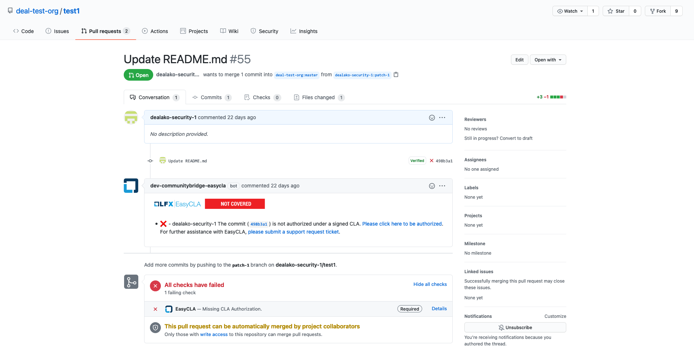
Task: Click the dealako-security-1:patch-1 head branch label
Action: (362, 75)
